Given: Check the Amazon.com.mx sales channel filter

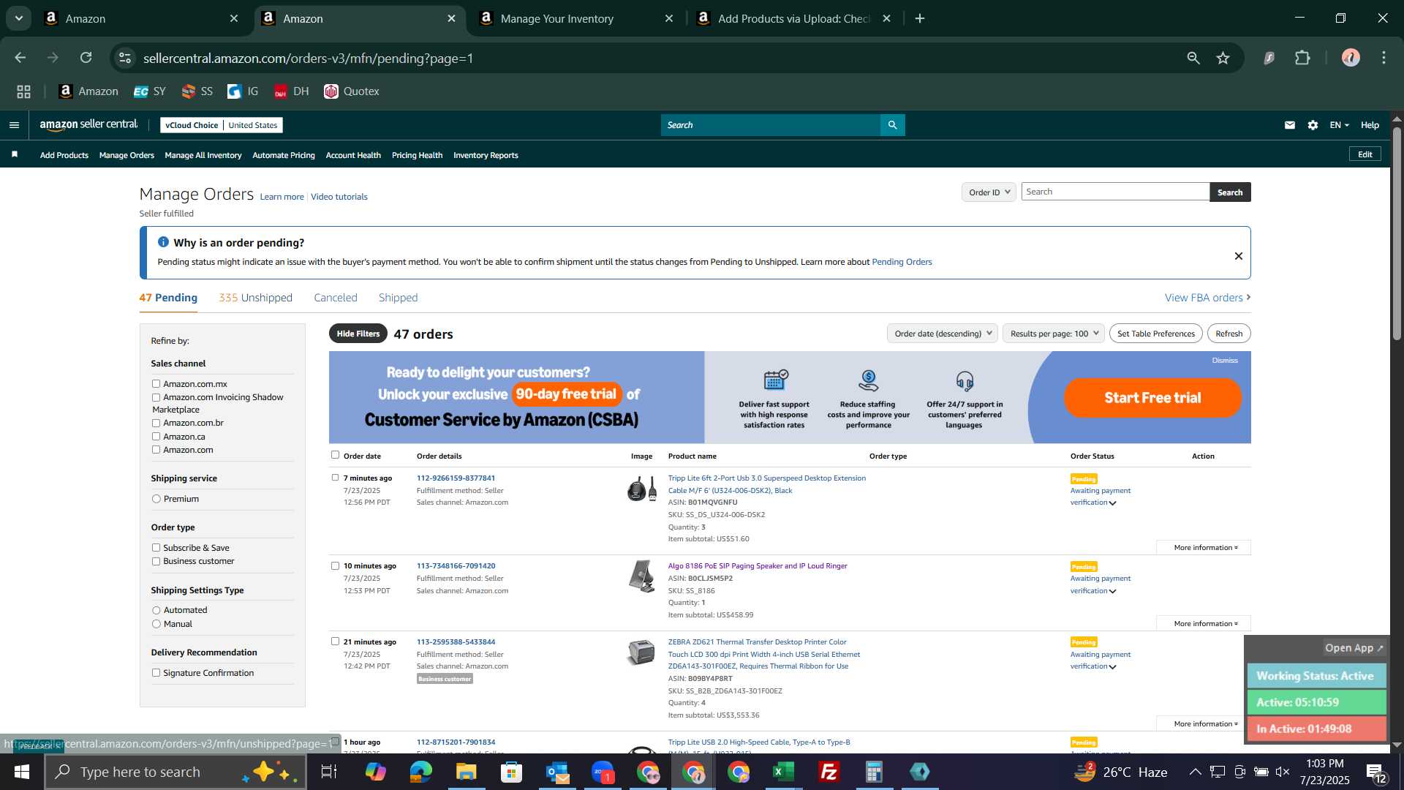Looking at the screenshot, I should pyautogui.click(x=156, y=383).
